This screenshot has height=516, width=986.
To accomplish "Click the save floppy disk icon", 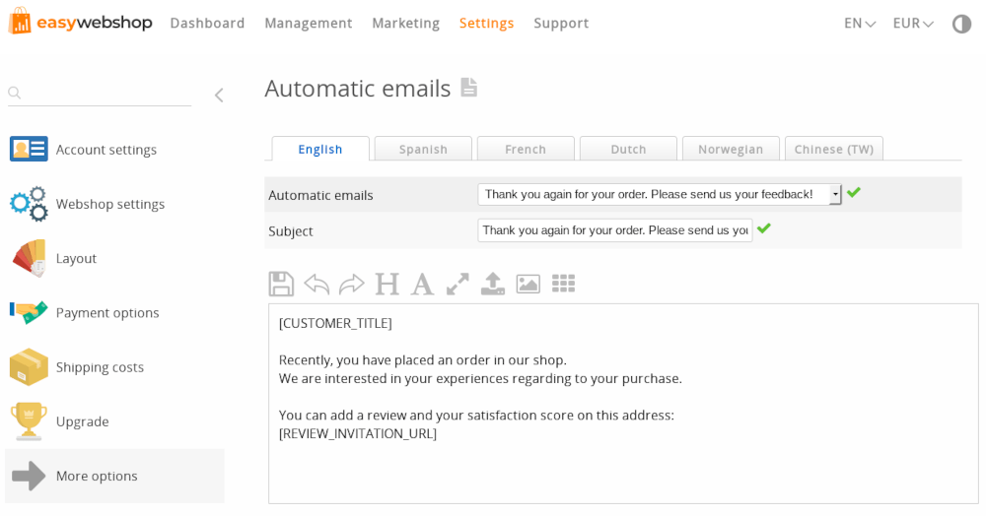I will pyautogui.click(x=281, y=284).
